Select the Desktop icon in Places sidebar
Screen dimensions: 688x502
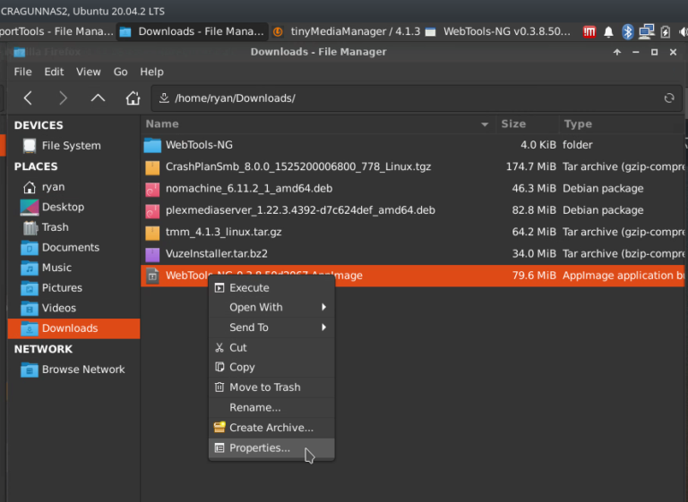pos(30,207)
